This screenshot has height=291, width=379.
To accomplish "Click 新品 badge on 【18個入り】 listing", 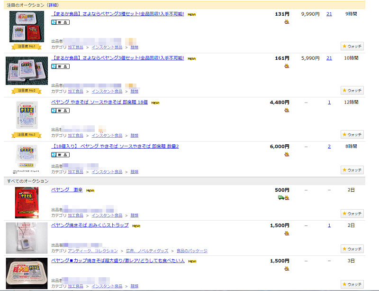I will (61, 155).
